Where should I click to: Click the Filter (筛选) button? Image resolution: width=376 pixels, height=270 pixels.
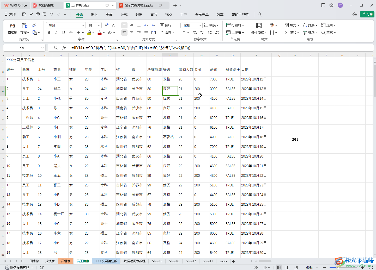310,33
